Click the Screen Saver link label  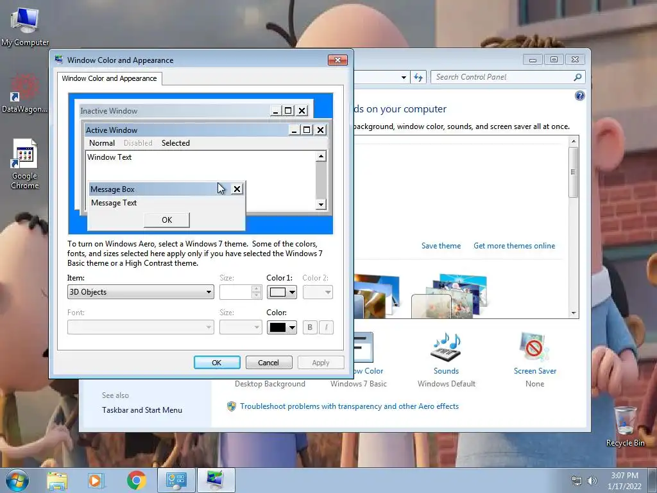(x=534, y=371)
